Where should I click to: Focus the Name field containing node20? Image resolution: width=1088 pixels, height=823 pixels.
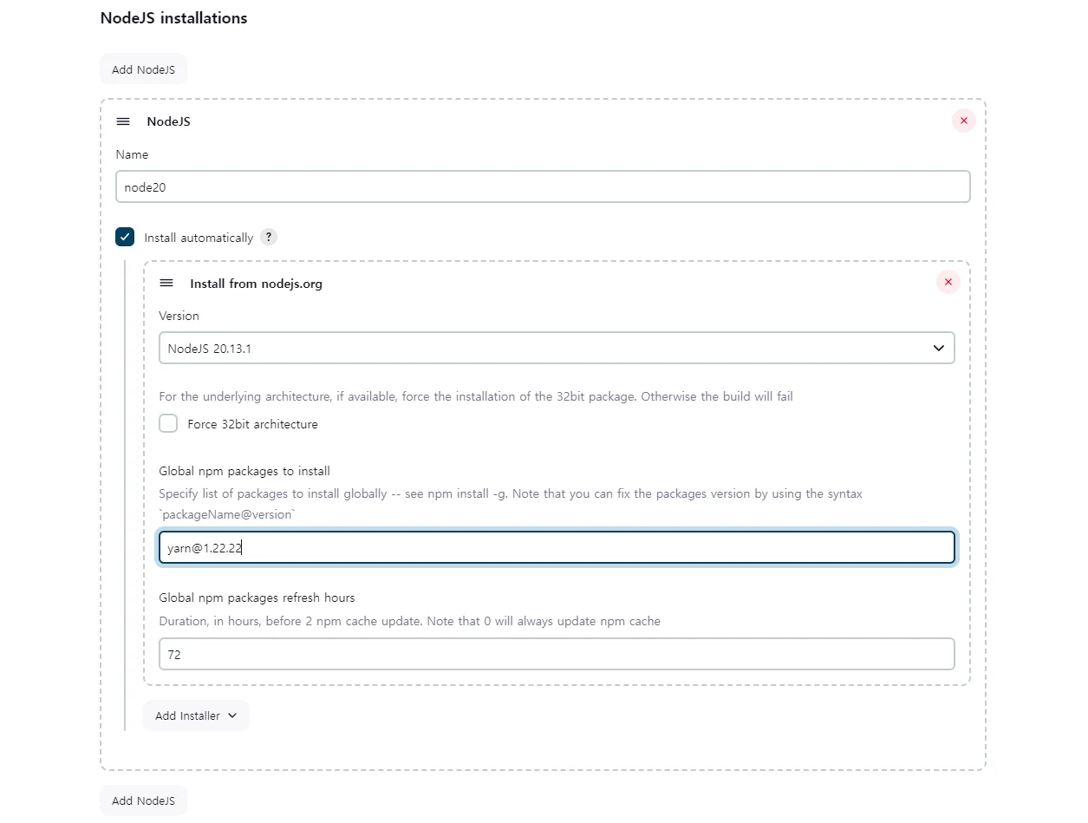542,186
